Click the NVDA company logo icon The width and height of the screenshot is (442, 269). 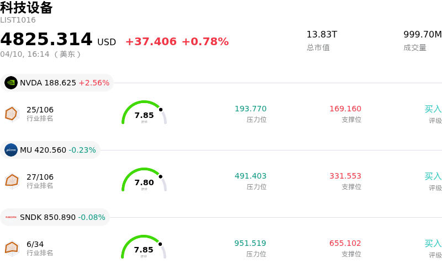pos(11,83)
